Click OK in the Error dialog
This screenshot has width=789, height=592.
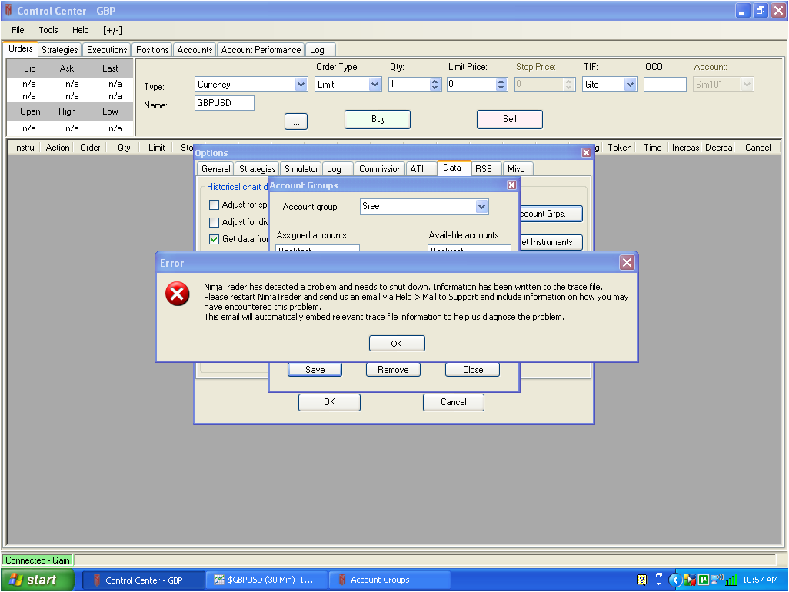[397, 344]
